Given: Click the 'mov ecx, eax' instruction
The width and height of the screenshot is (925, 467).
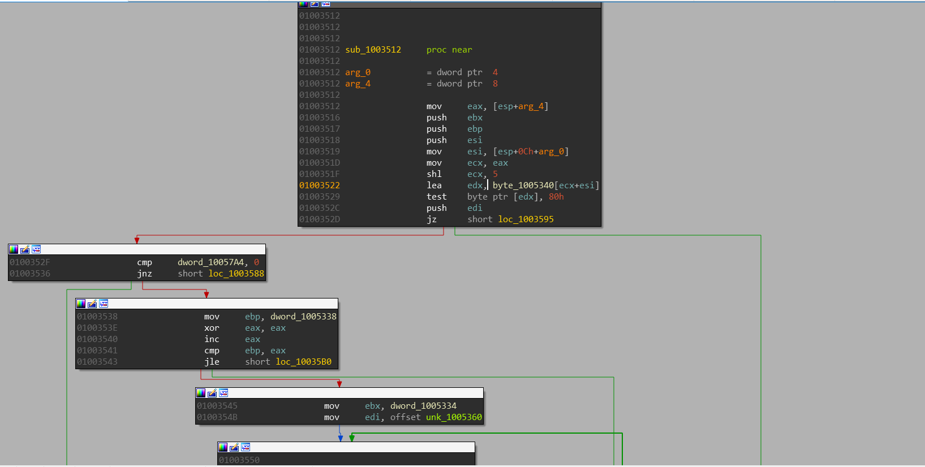Looking at the screenshot, I should (x=467, y=163).
